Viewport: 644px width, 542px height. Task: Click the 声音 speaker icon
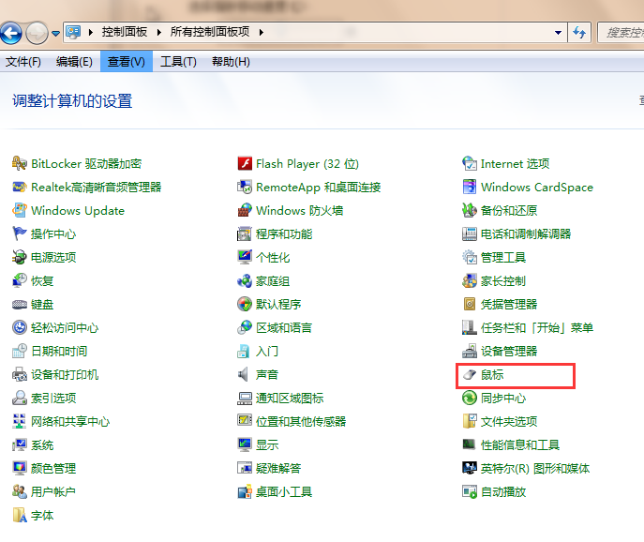coord(245,374)
